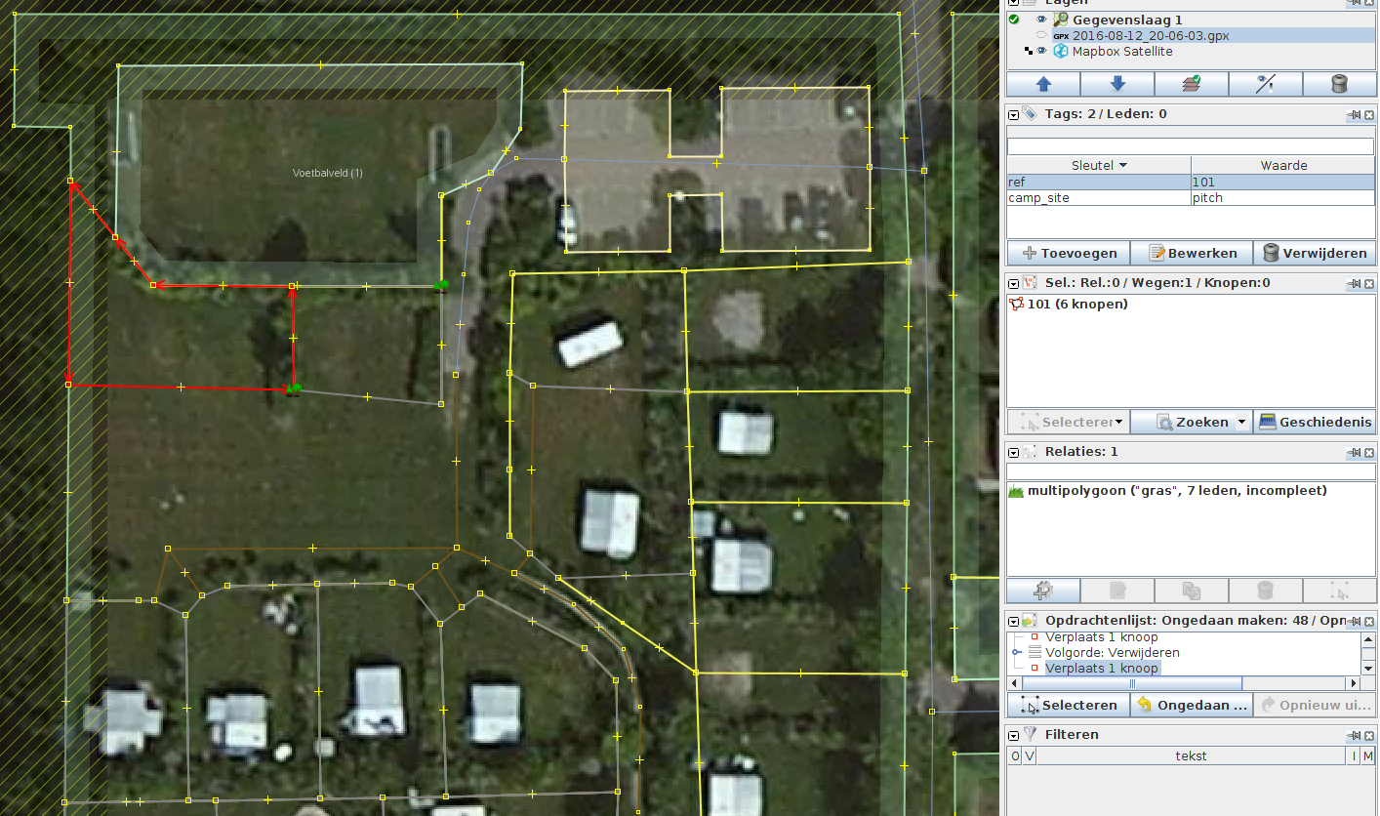Sort by the Sleutel column header

1099,165
